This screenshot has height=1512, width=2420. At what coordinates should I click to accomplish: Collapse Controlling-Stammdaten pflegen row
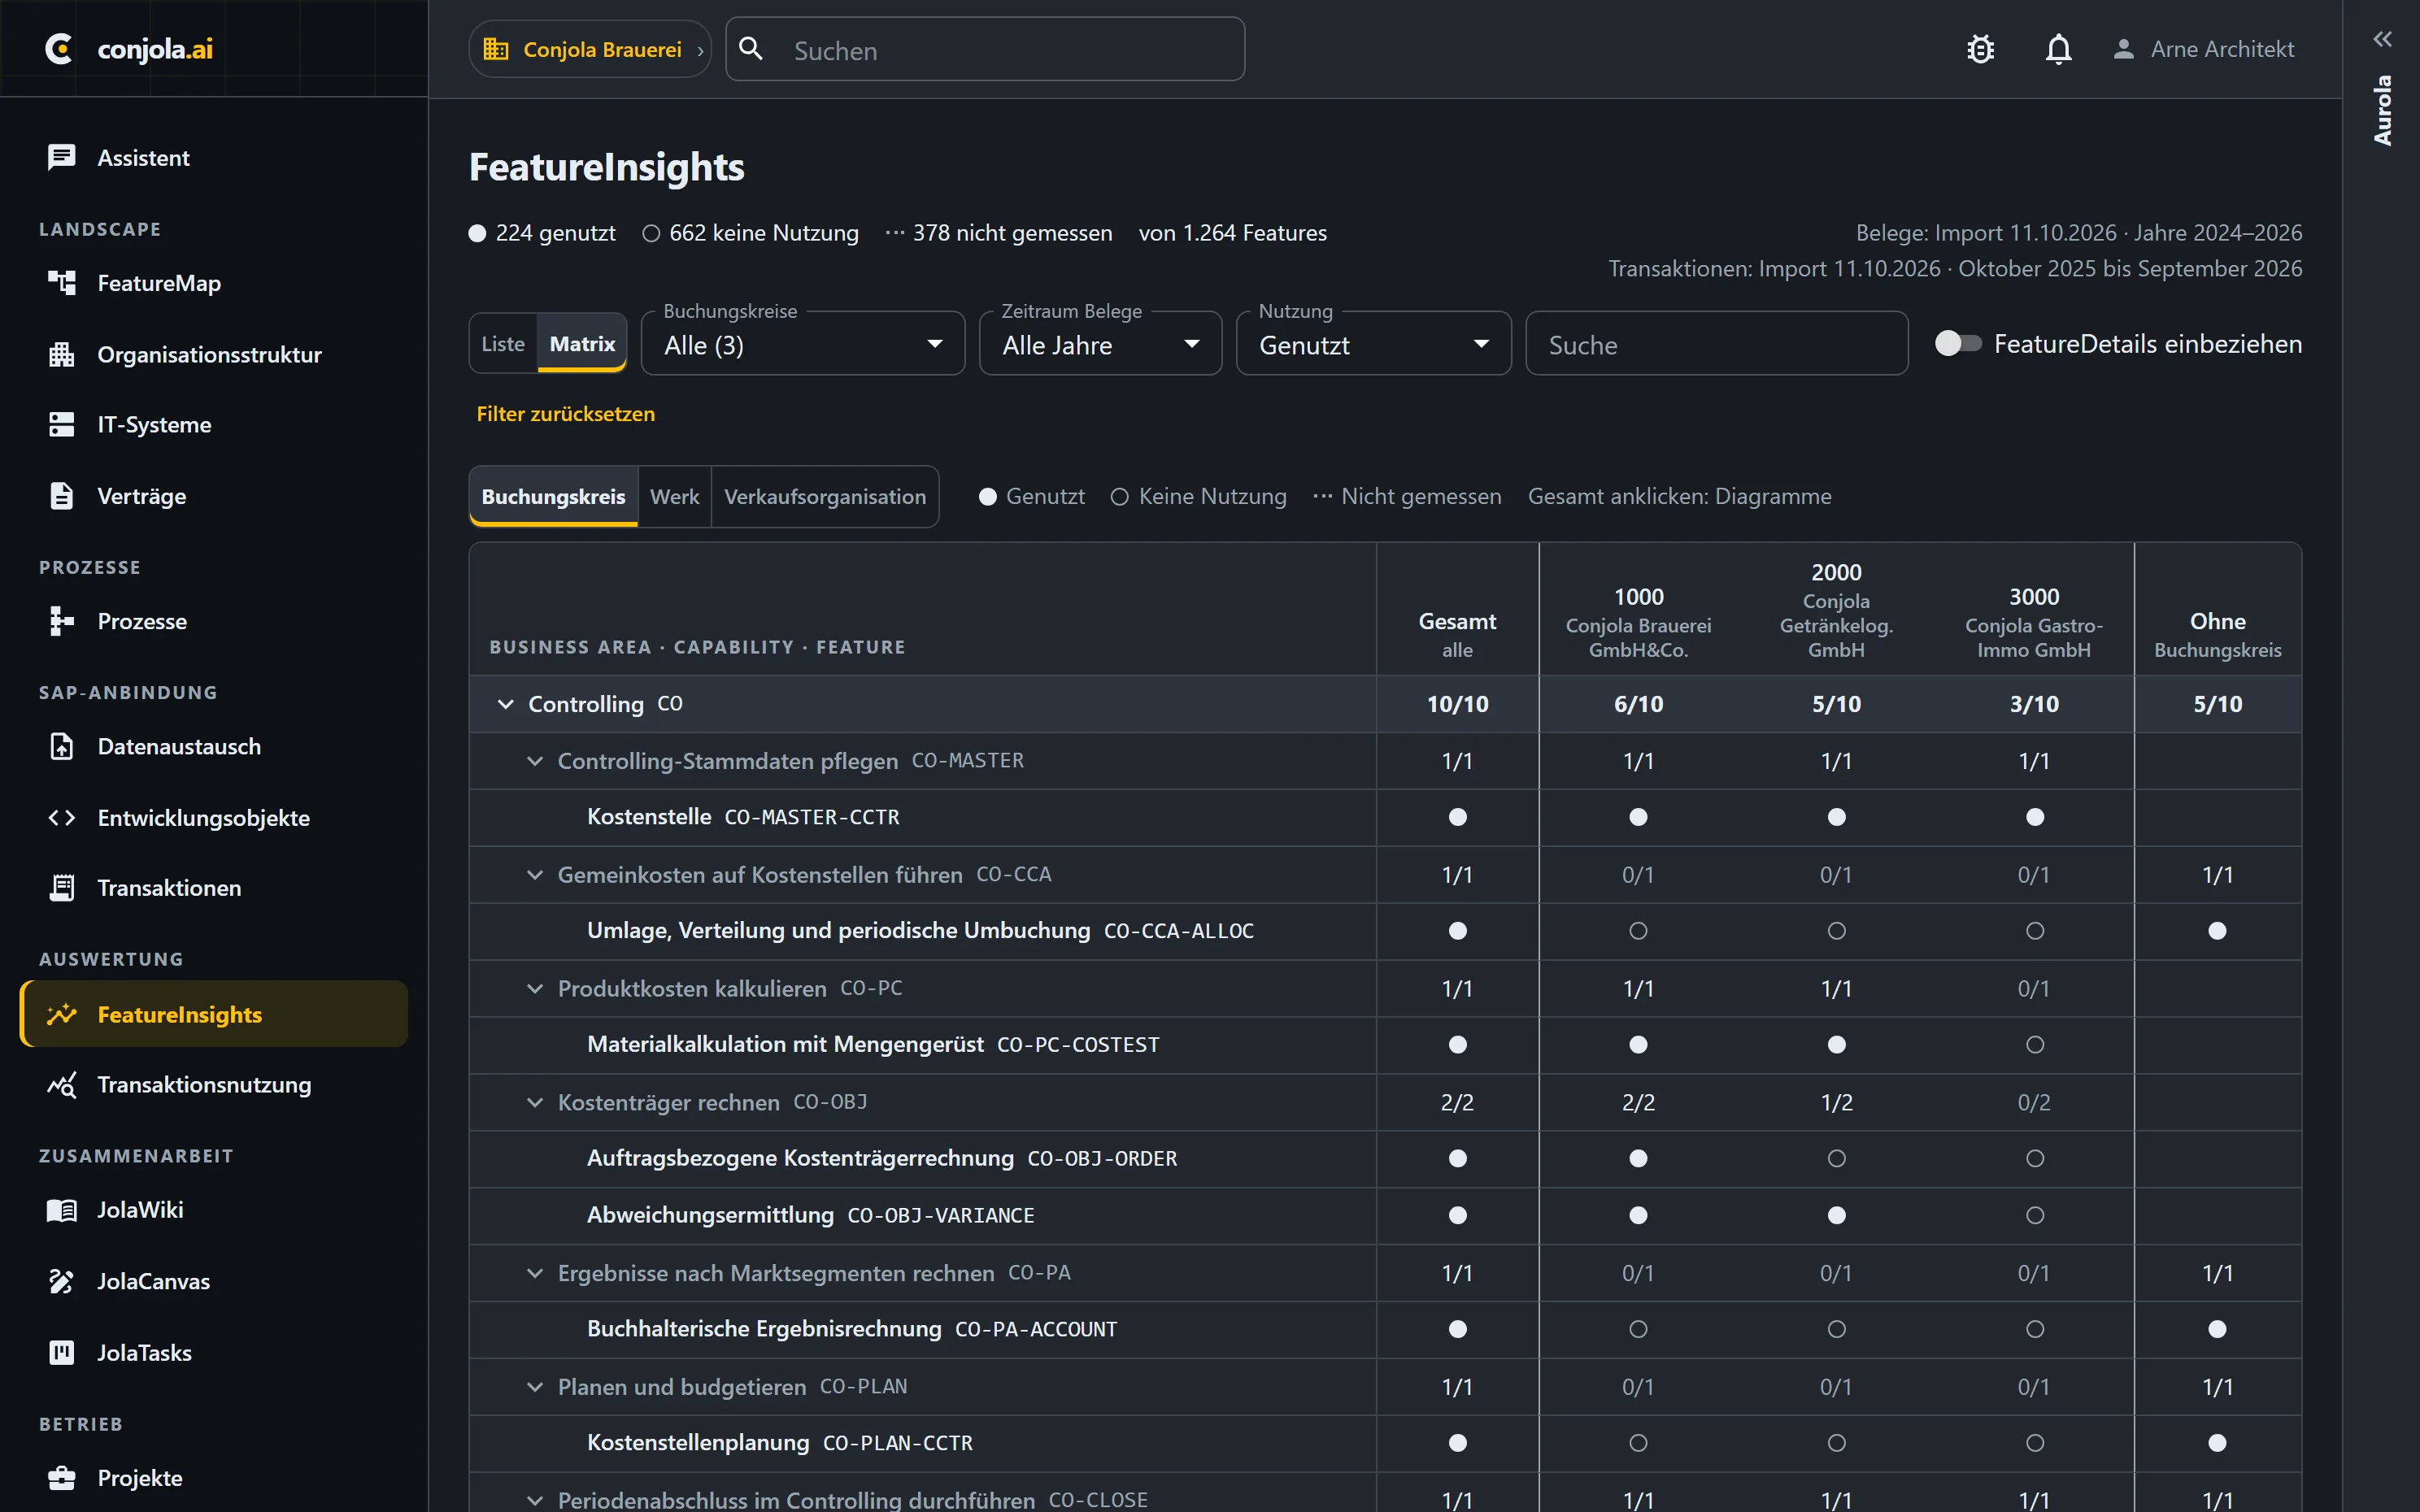(x=535, y=761)
